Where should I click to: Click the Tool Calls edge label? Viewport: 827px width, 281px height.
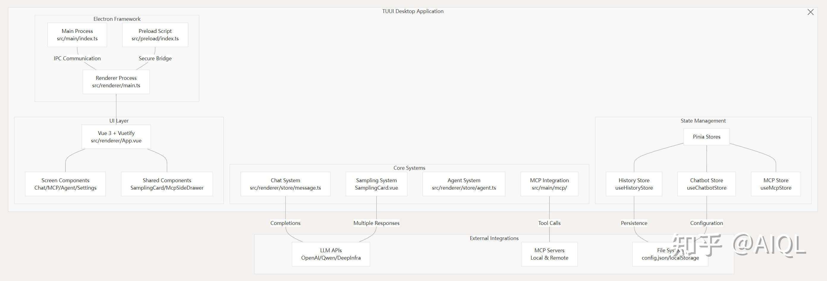point(549,223)
